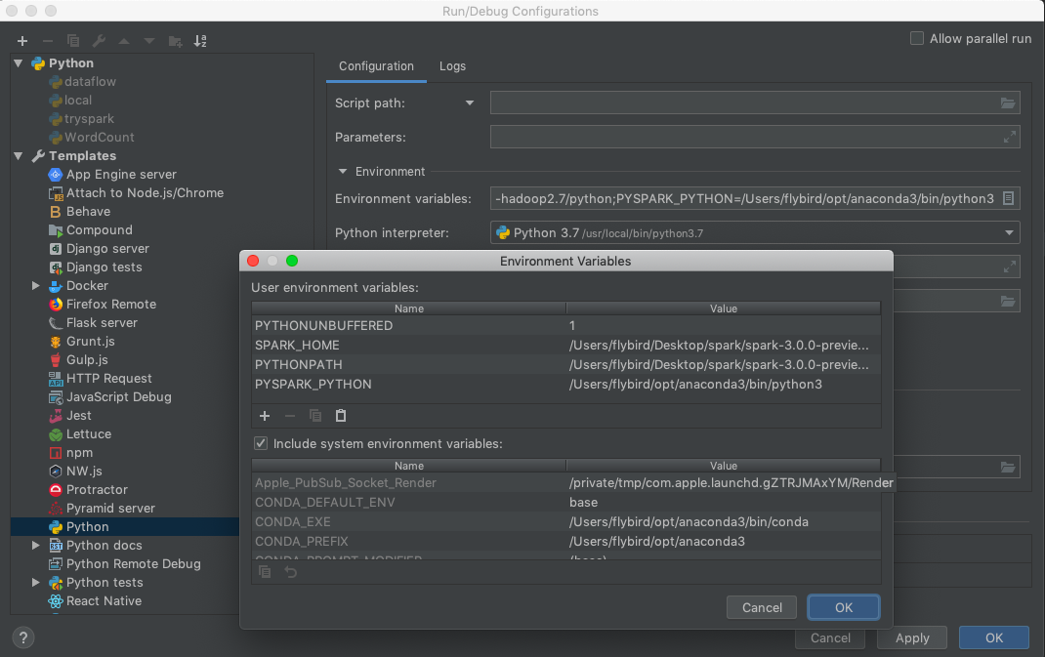1045x657 pixels.
Task: Open the help question mark button
Action: (x=23, y=637)
